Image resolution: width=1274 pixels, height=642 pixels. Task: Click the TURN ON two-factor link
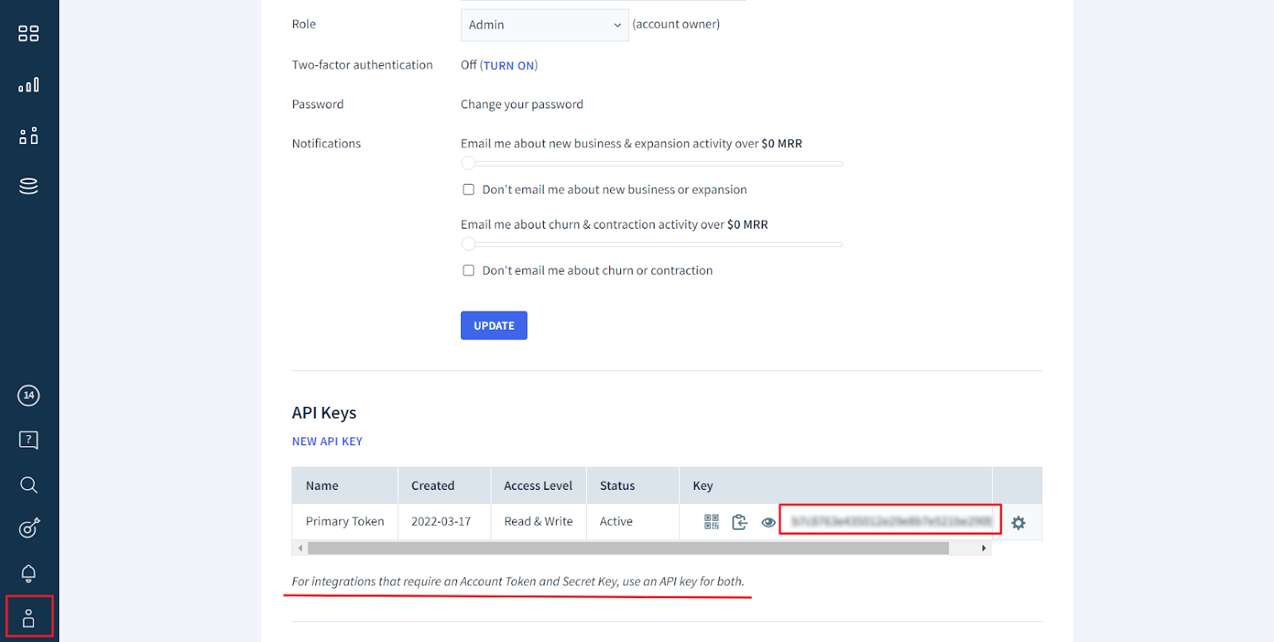[509, 65]
